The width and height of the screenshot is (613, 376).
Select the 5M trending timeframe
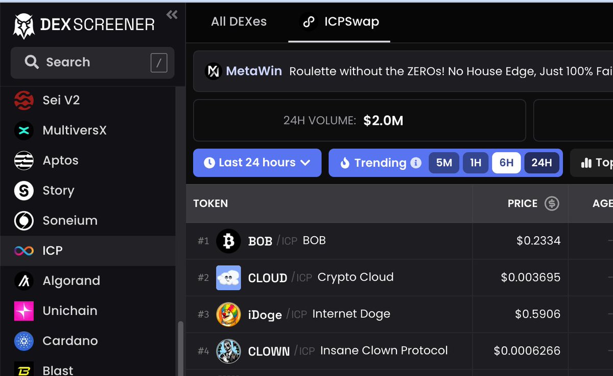[x=444, y=163]
